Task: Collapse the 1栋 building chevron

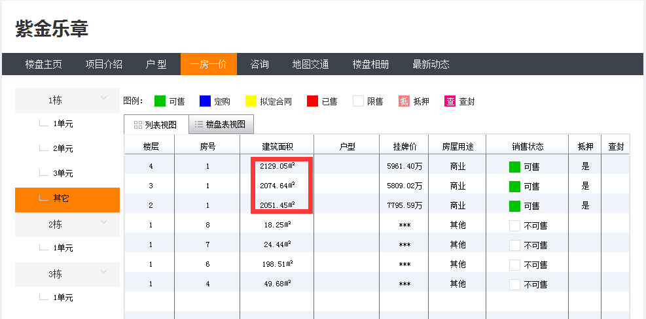Action: coord(103,98)
